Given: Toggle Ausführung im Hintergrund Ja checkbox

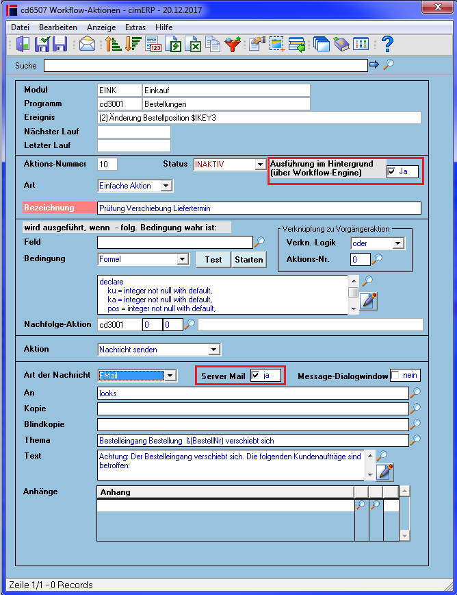Looking at the screenshot, I should (x=392, y=171).
